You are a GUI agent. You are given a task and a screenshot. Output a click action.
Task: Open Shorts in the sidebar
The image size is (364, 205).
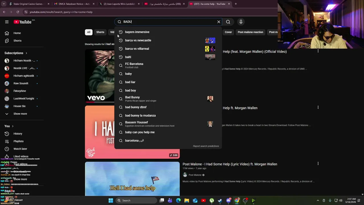[x=22, y=40]
